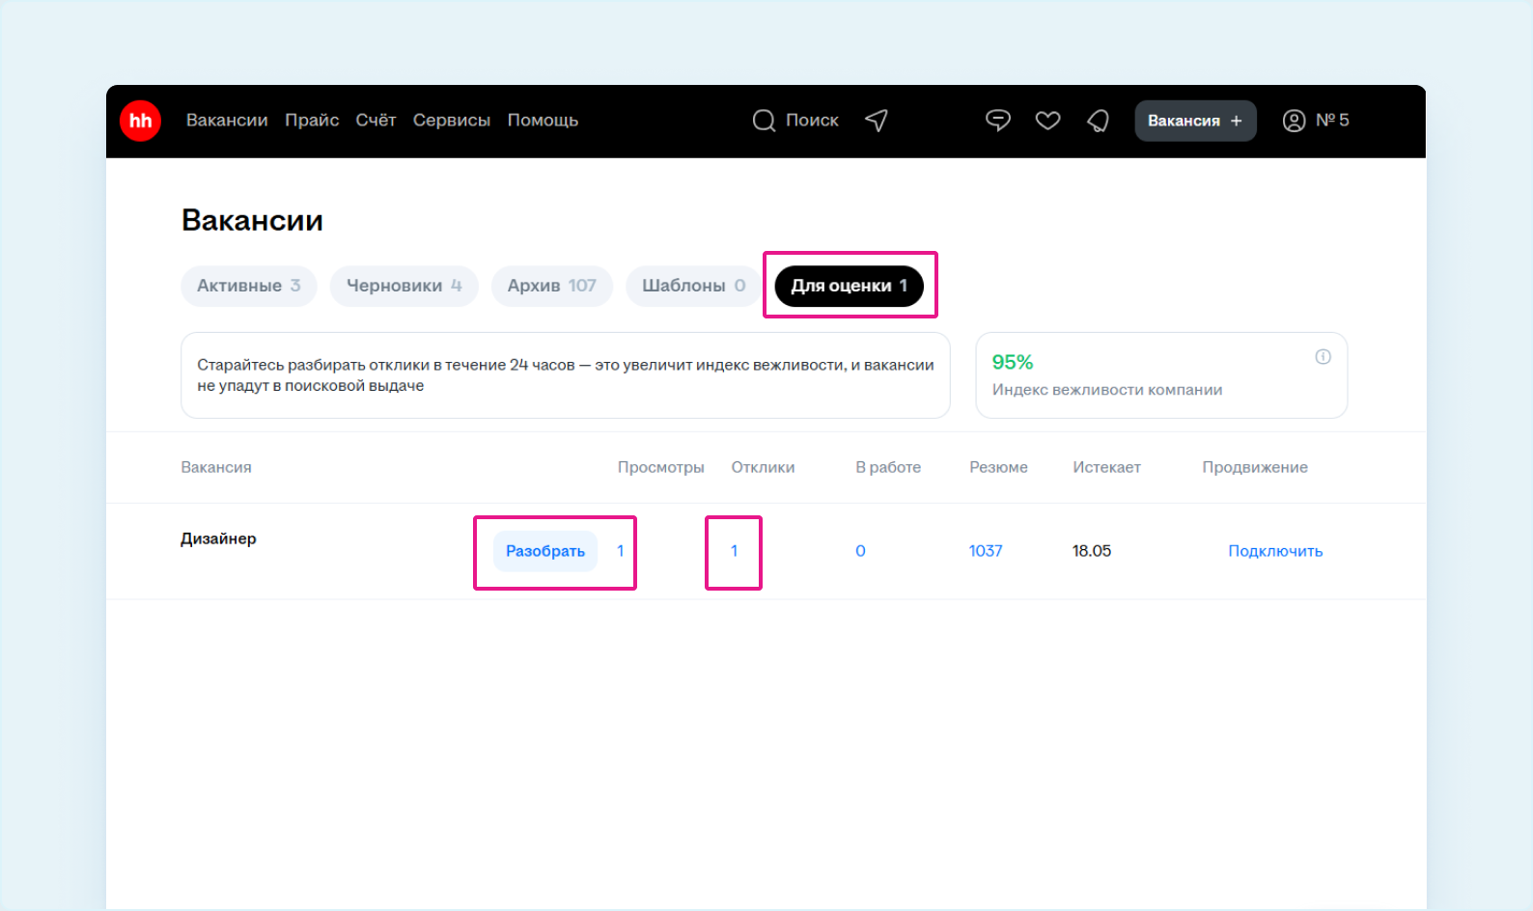Screen dimensions: 1533x911
Task: Switch to the Архив tab
Action: point(552,286)
